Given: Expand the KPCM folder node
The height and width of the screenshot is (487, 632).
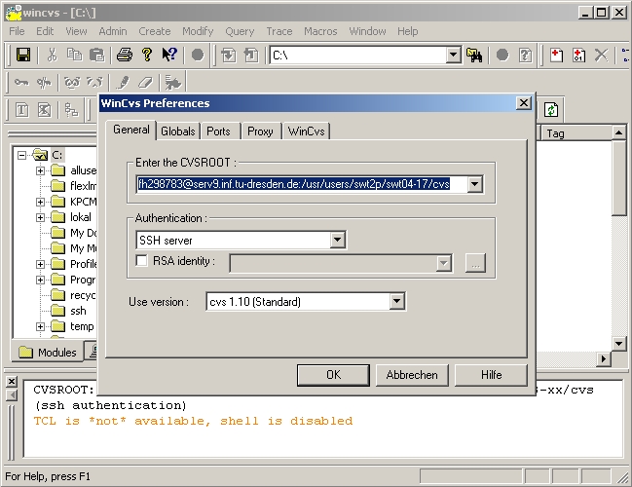Looking at the screenshot, I should (x=40, y=202).
